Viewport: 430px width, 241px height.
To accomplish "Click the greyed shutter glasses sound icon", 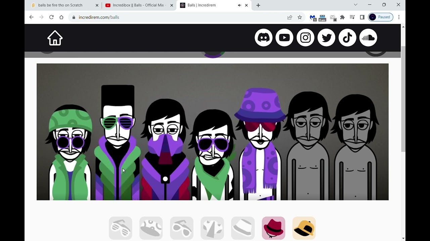I will point(121,228).
